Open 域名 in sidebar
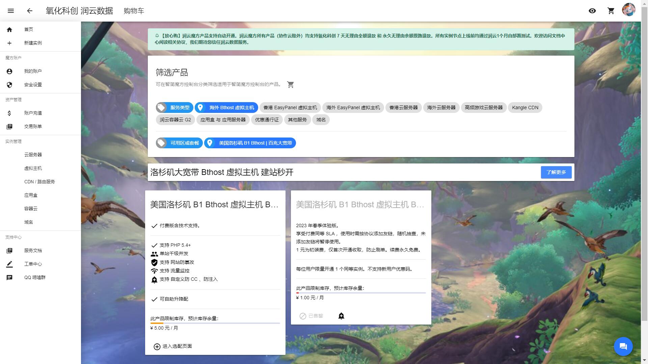 [40, 222]
